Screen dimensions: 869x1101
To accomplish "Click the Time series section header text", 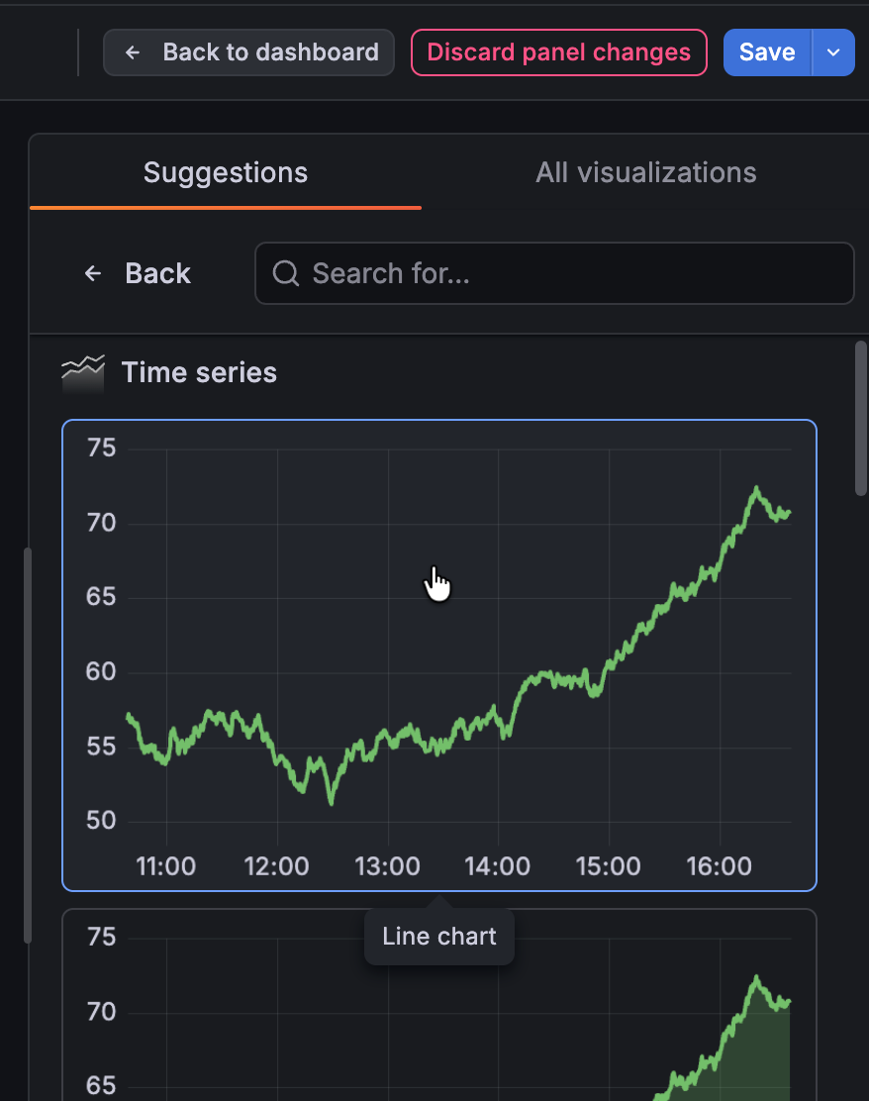I will coord(199,372).
